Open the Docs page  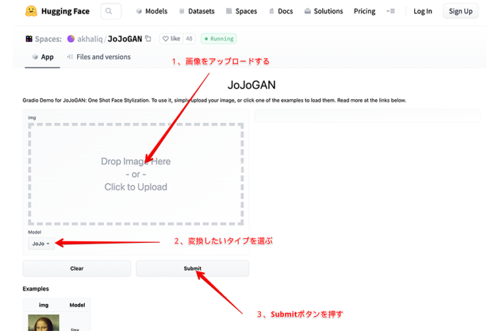pyautogui.click(x=280, y=11)
